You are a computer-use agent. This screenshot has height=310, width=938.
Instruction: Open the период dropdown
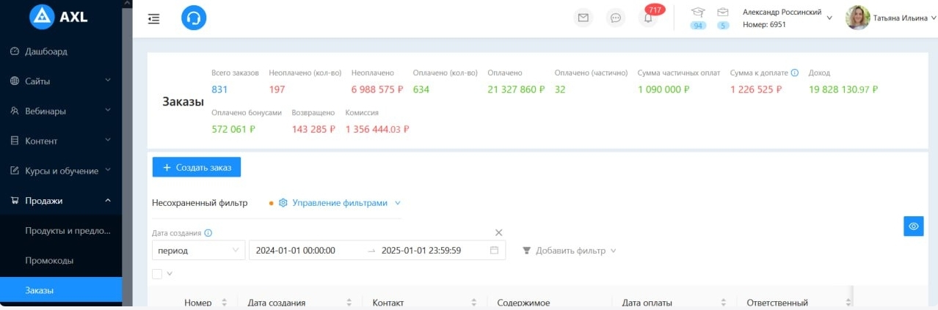click(x=198, y=251)
